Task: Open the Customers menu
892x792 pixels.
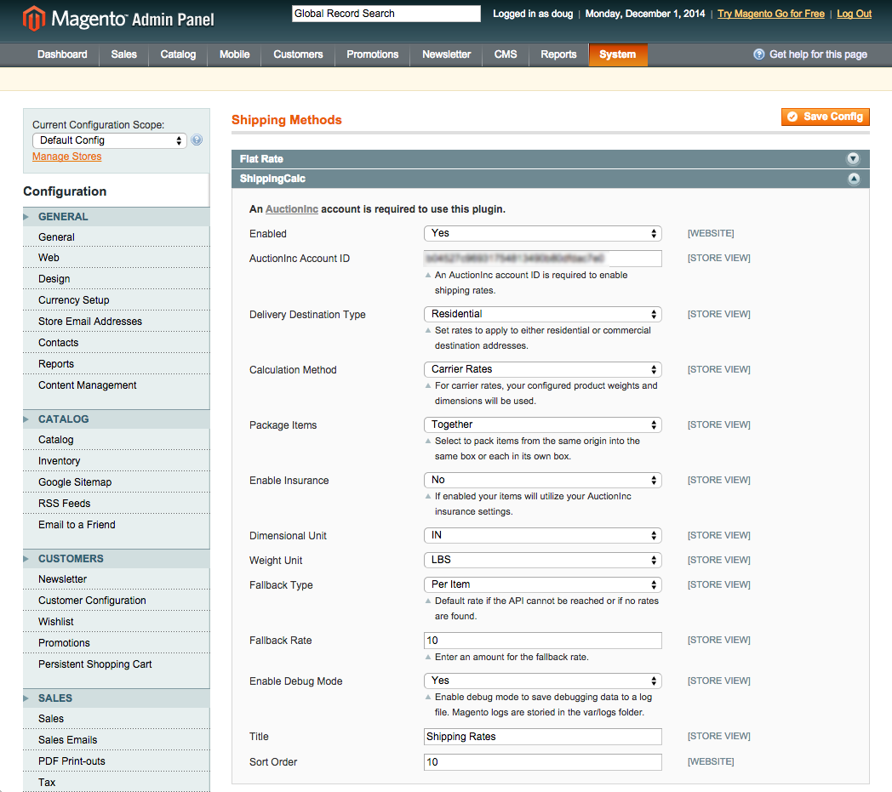Action: (298, 54)
